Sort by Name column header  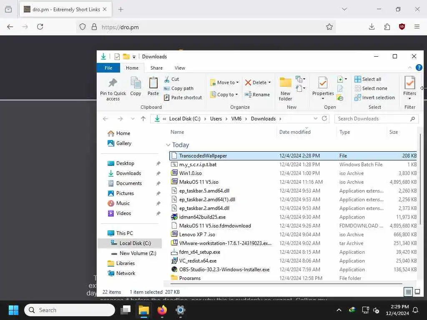coord(177,132)
